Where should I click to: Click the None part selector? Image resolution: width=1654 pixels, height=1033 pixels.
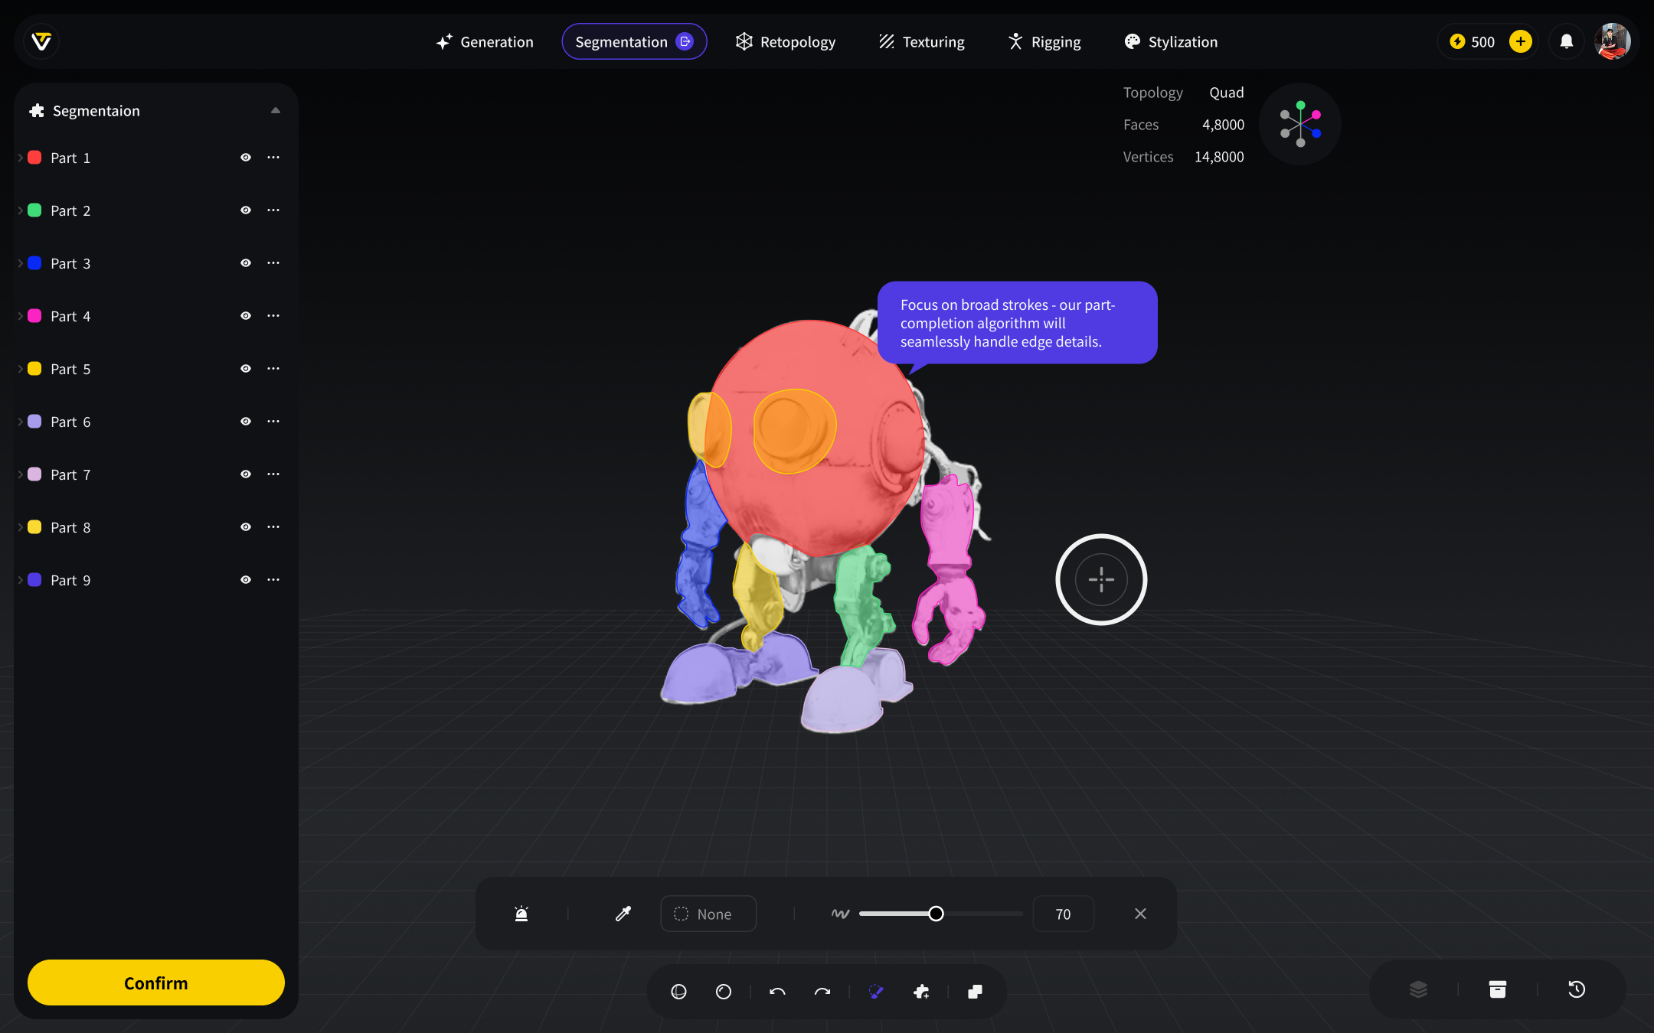pyautogui.click(x=708, y=914)
